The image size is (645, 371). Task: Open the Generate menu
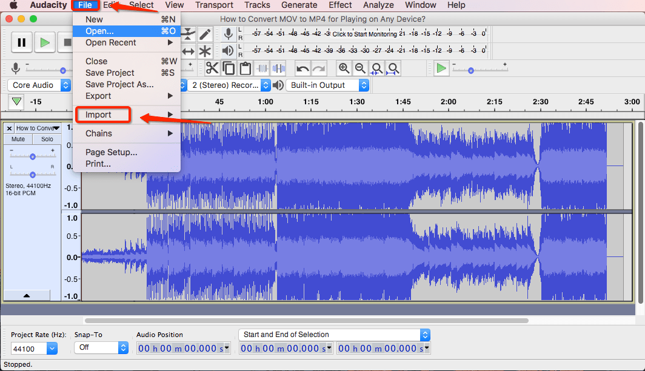point(299,5)
